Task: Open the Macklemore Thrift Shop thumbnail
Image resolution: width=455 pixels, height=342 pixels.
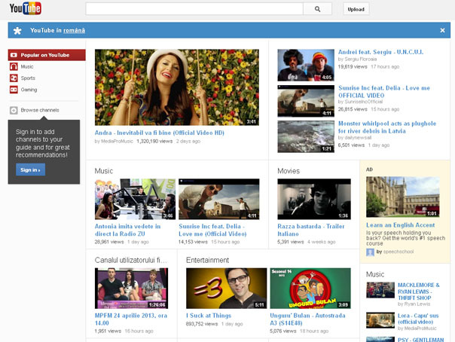Action: pos(380,290)
